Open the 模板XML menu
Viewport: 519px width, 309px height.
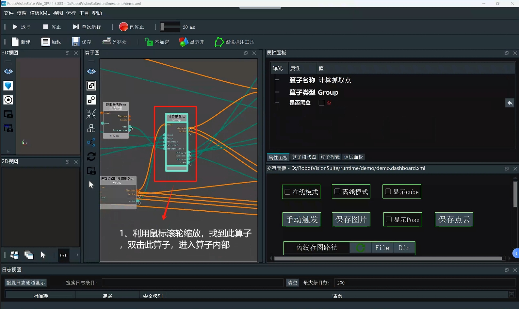tap(40, 13)
